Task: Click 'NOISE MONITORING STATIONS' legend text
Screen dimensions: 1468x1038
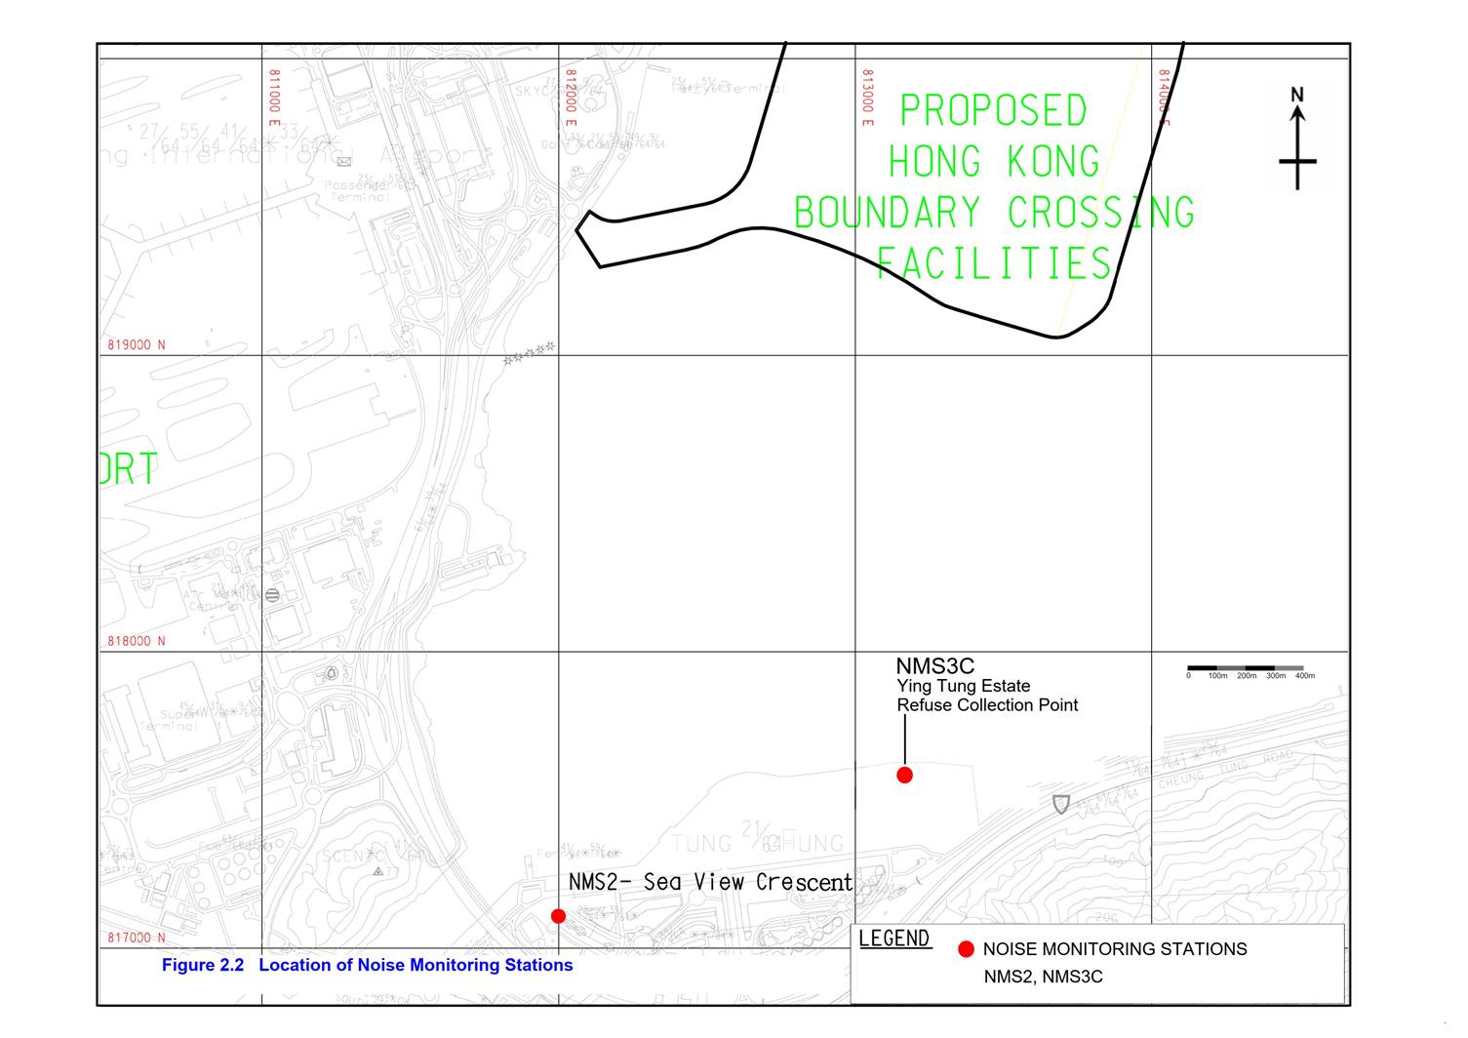Action: [x=1115, y=949]
